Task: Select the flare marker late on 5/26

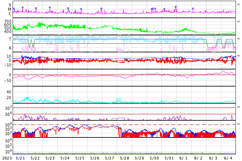Action: point(102,9)
